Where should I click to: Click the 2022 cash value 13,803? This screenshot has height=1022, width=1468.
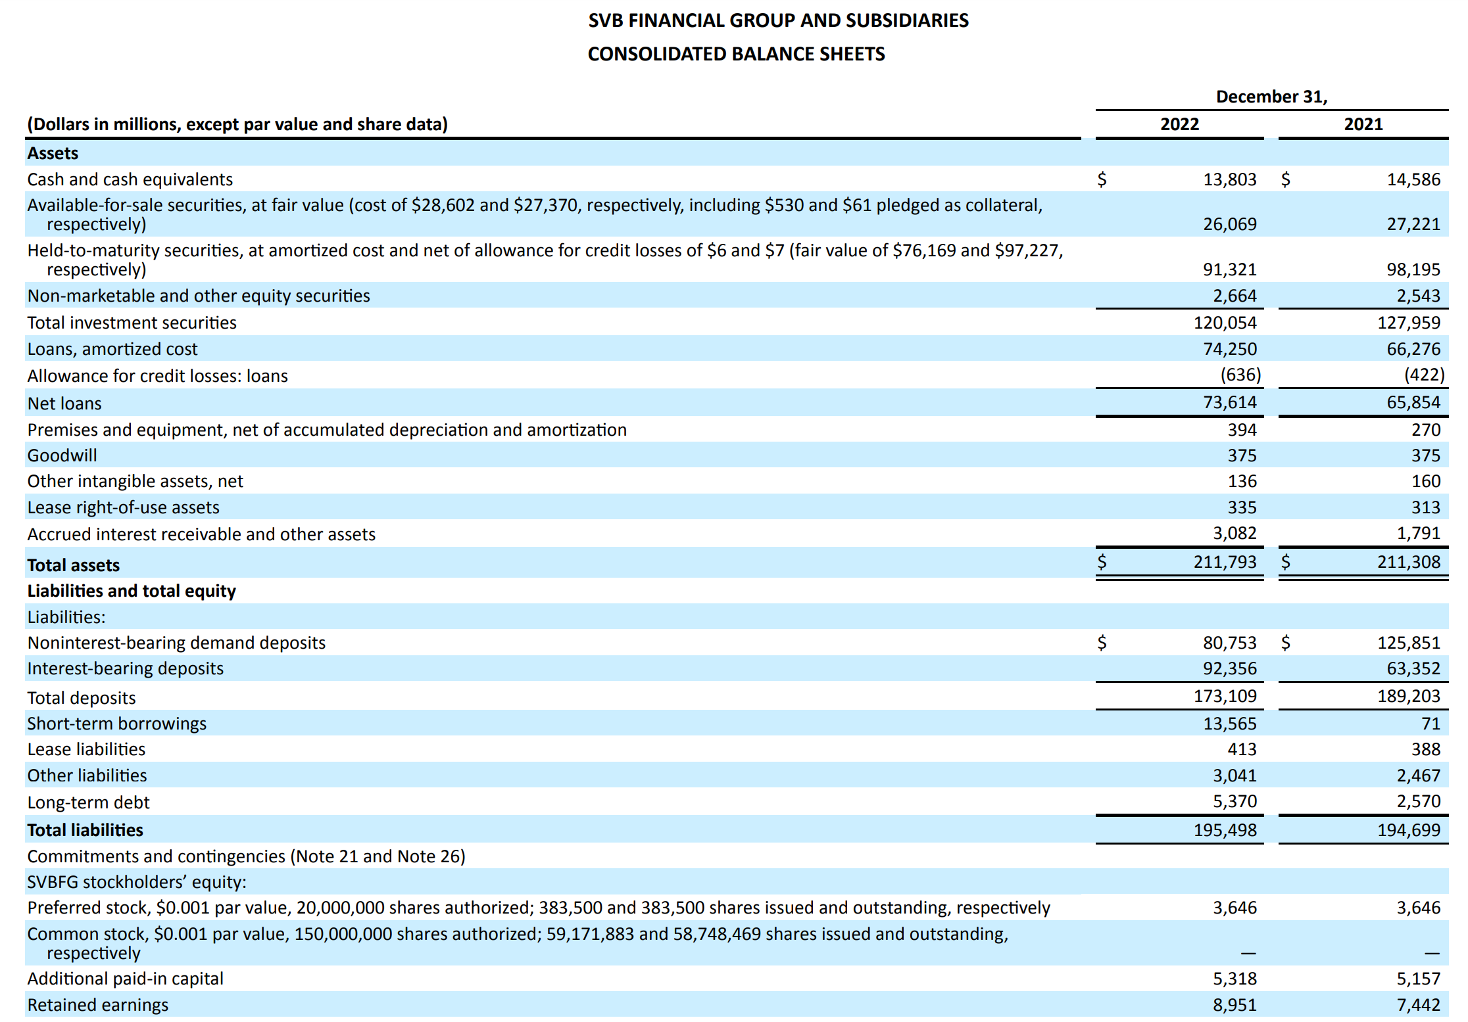click(1229, 179)
